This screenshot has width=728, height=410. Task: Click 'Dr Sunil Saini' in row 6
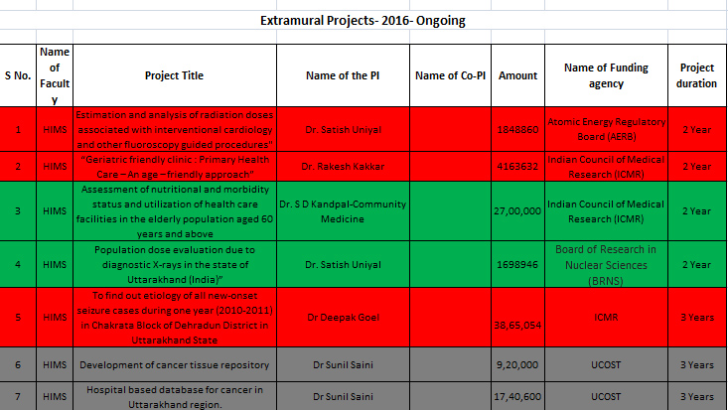(343, 364)
